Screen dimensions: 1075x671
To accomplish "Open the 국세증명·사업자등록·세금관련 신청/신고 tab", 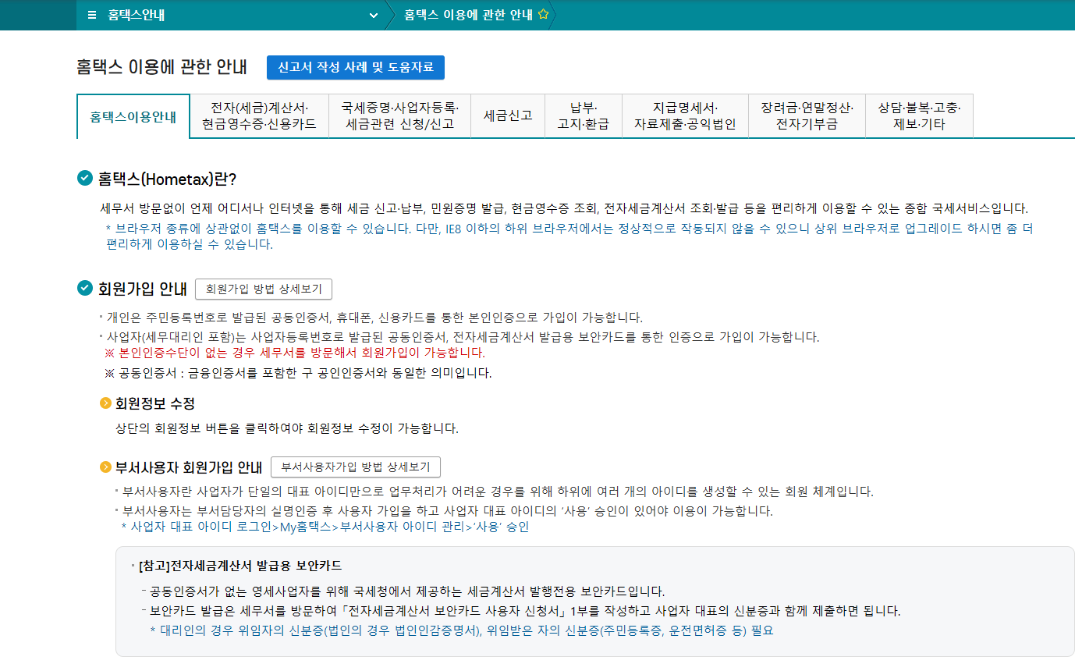I will pos(400,115).
